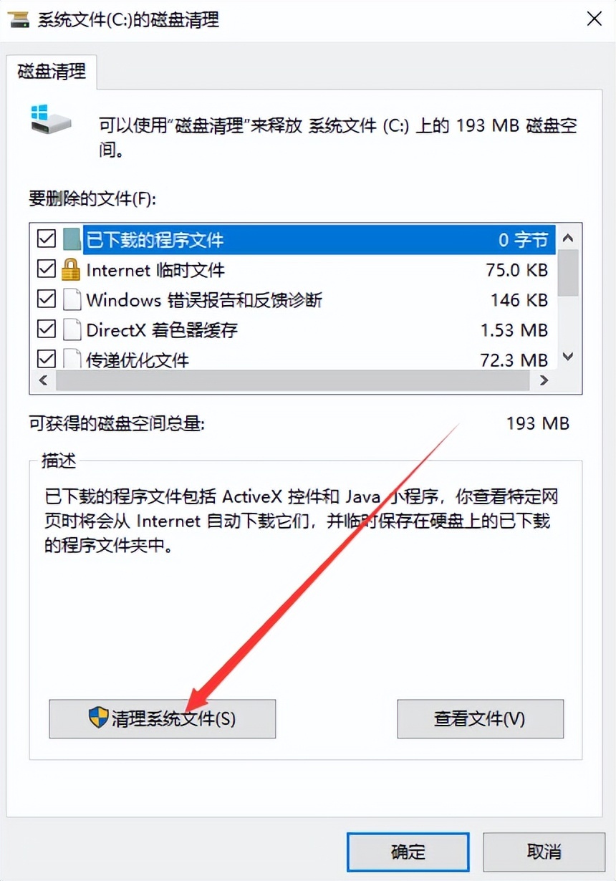Image resolution: width=616 pixels, height=881 pixels.
Task: Click the file icon beside 已下载的程序文件
Action: click(71, 239)
